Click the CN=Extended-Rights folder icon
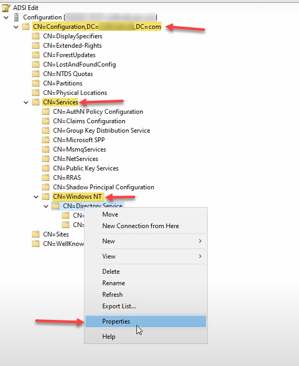Viewport: 299px width, 366px height. (36, 46)
